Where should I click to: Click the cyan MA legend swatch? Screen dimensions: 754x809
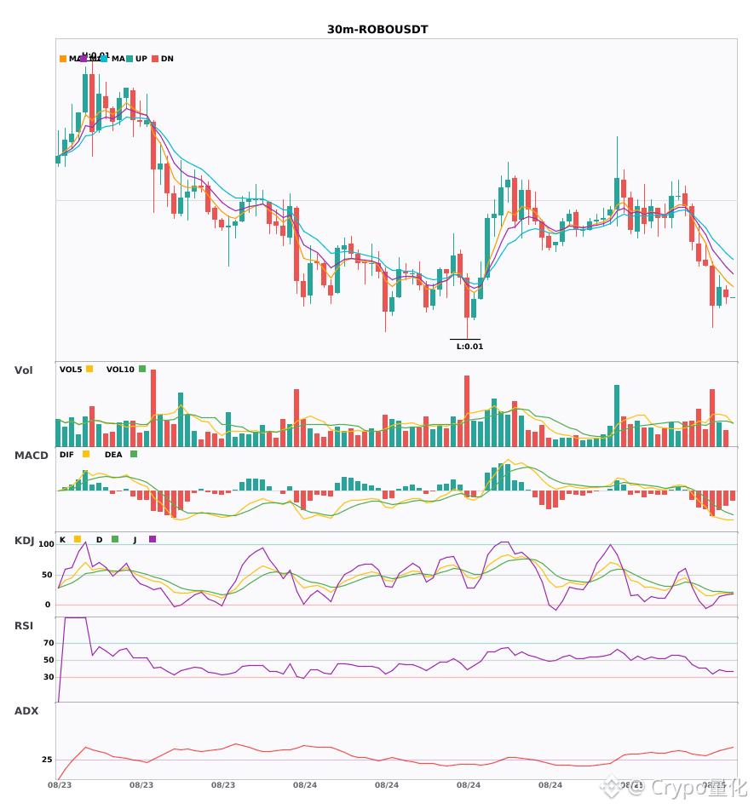click(x=104, y=59)
